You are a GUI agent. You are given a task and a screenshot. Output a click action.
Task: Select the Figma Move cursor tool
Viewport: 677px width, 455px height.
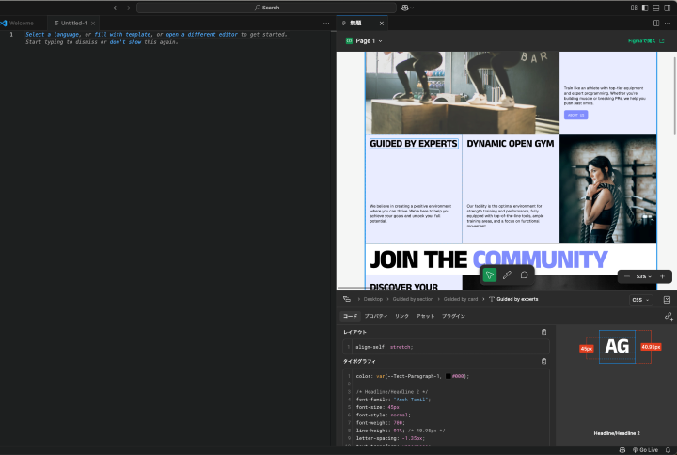[x=490, y=275]
